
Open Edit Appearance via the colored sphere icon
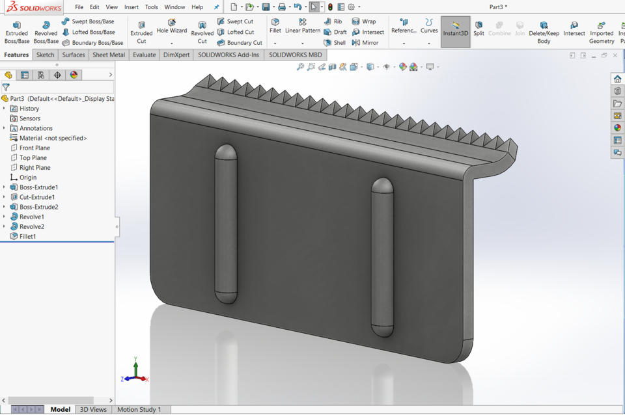click(403, 66)
